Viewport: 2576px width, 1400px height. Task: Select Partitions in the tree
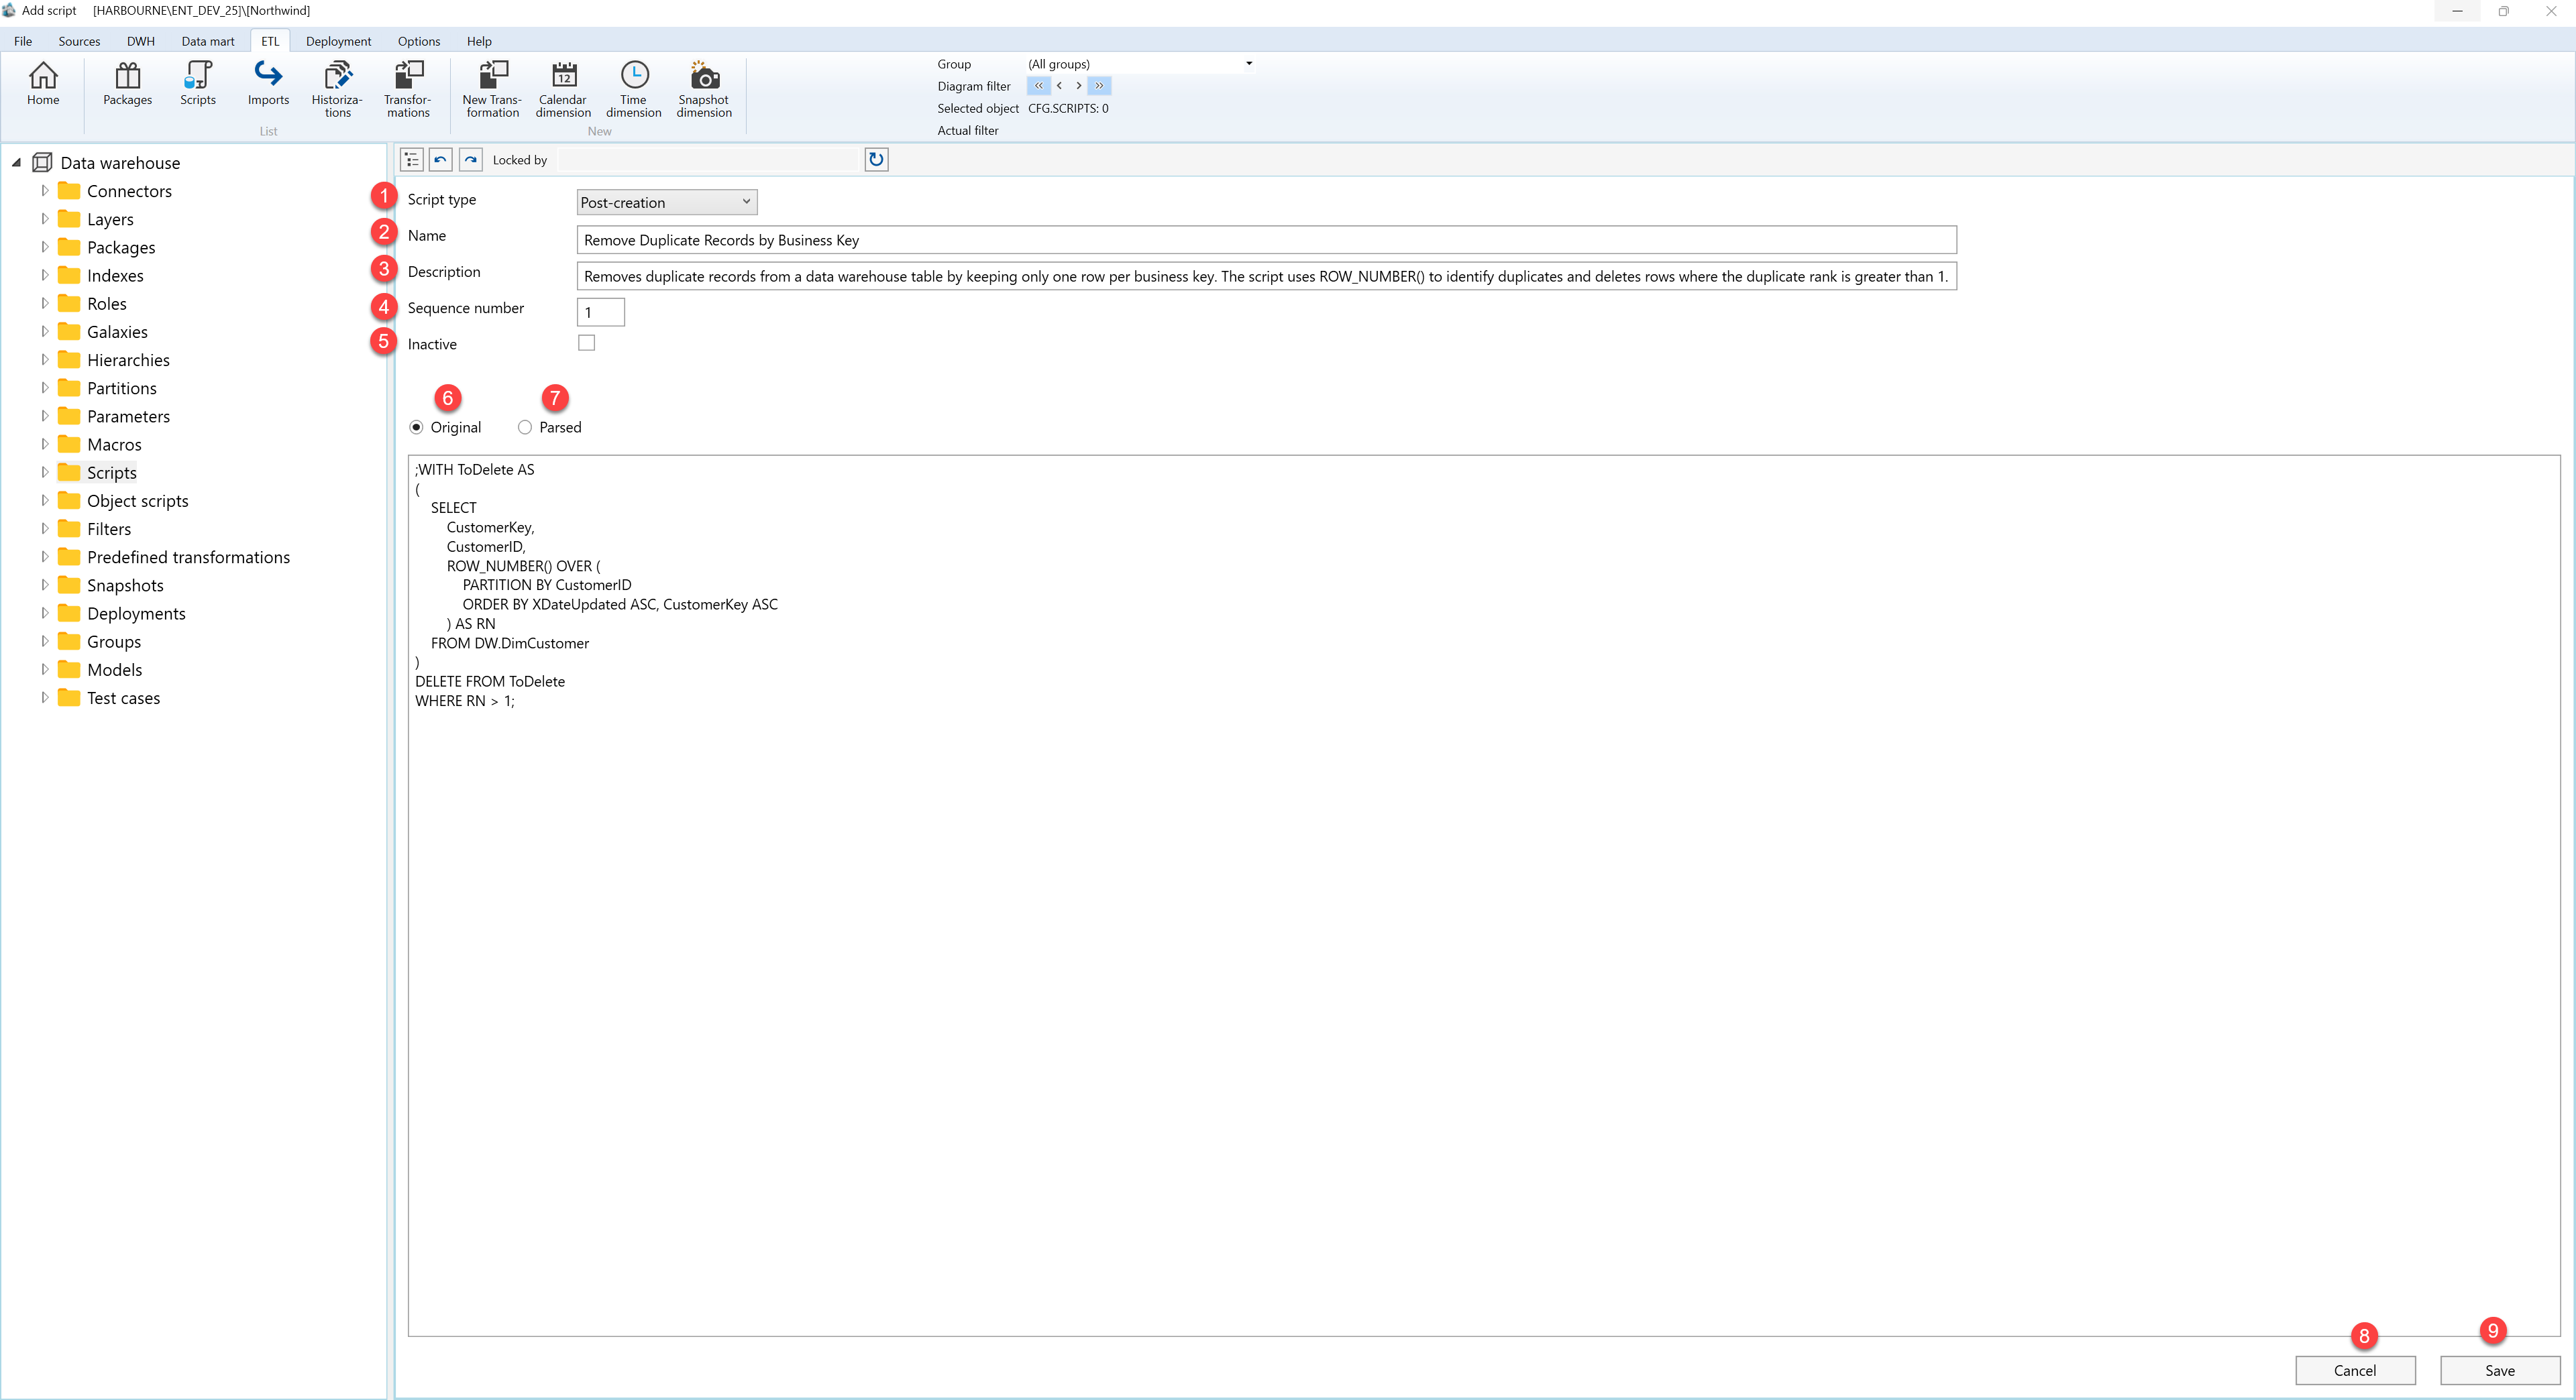122,388
